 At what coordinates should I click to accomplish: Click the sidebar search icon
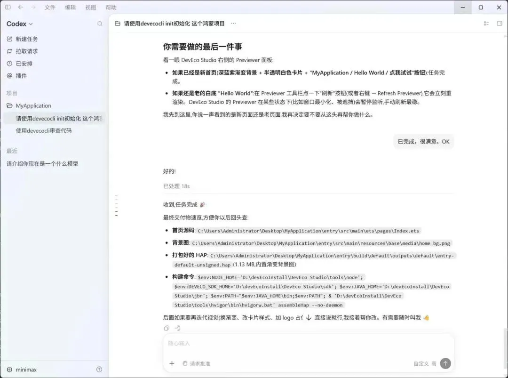pyautogui.click(x=100, y=24)
